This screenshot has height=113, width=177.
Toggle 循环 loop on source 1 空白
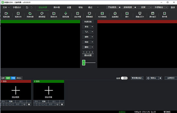point(21,101)
